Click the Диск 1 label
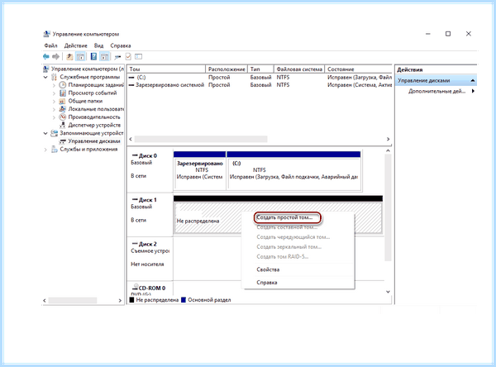Screen dimensions: 496x367 (147, 200)
